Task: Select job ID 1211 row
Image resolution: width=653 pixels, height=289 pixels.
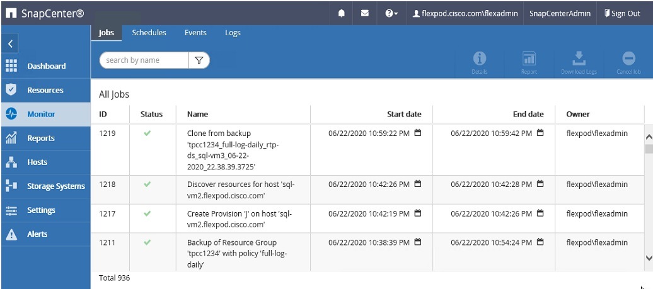Action: click(x=367, y=252)
